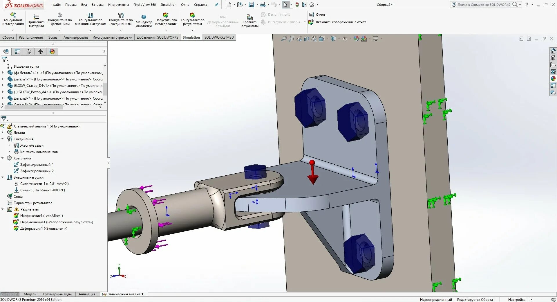Open Менеджер оболочки in the ribbon
The width and height of the screenshot is (557, 302).
144,21
